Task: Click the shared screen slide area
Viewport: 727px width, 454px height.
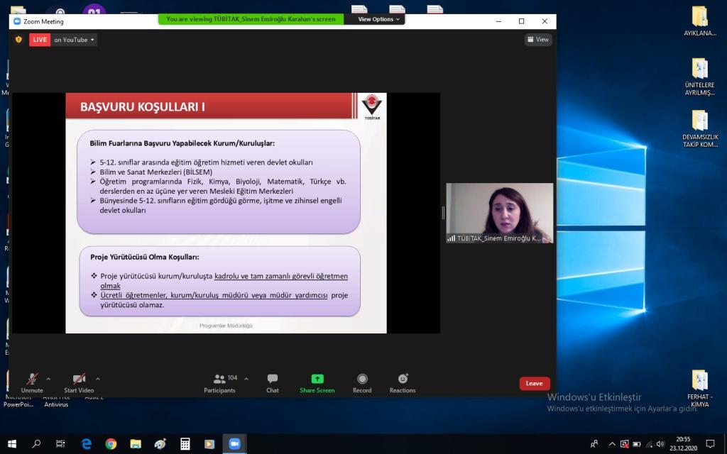Action: 226,213
